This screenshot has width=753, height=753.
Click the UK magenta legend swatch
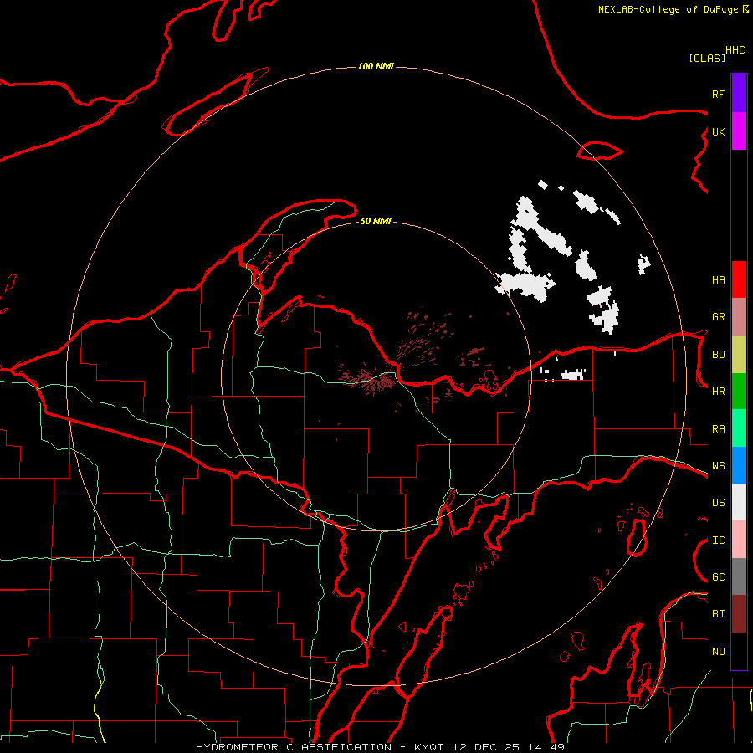(739, 131)
